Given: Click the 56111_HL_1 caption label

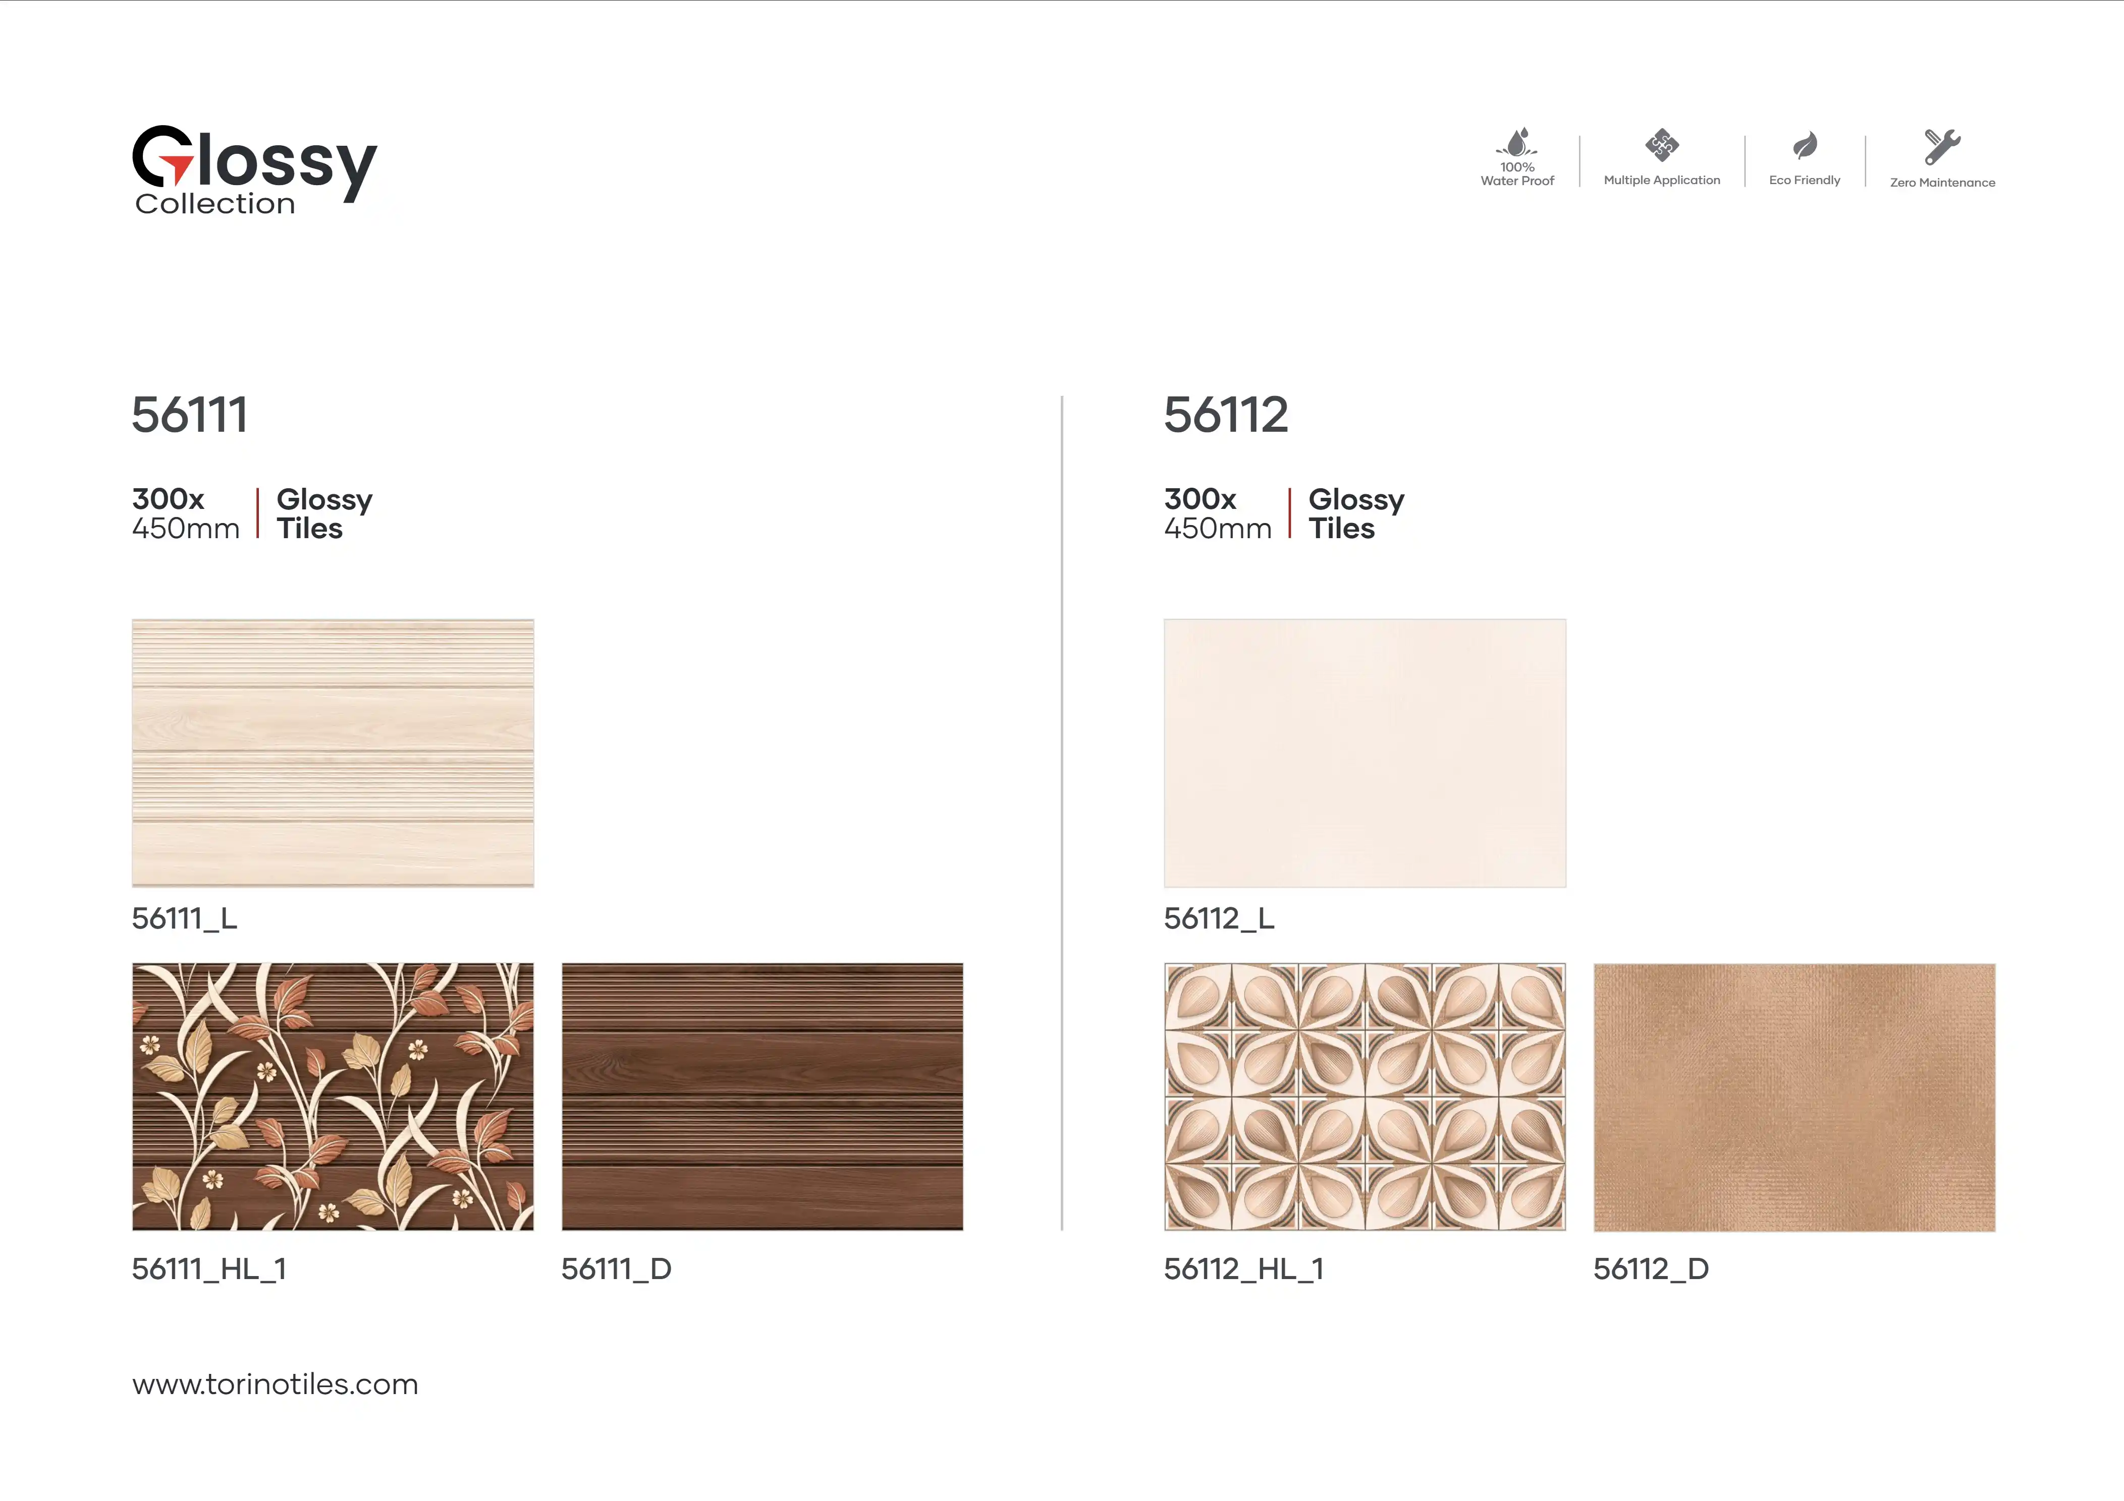Looking at the screenshot, I should pyautogui.click(x=209, y=1269).
